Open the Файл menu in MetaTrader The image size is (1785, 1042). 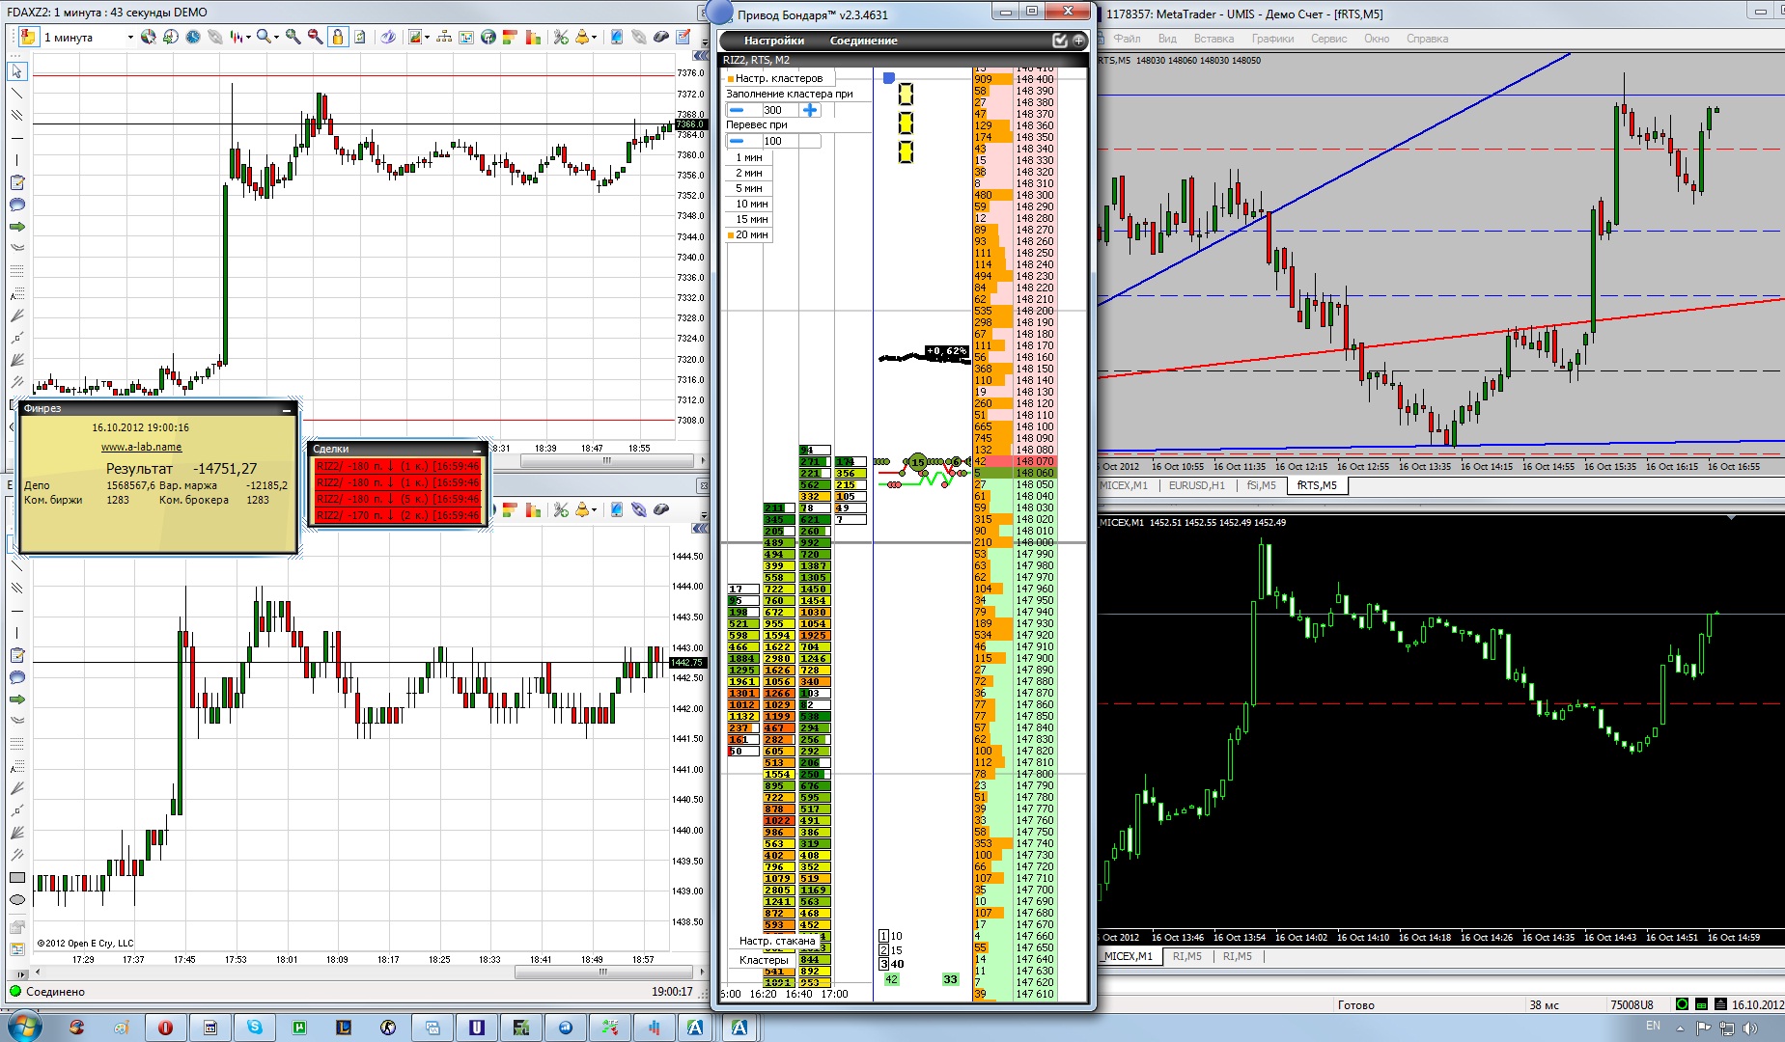[x=1127, y=39]
